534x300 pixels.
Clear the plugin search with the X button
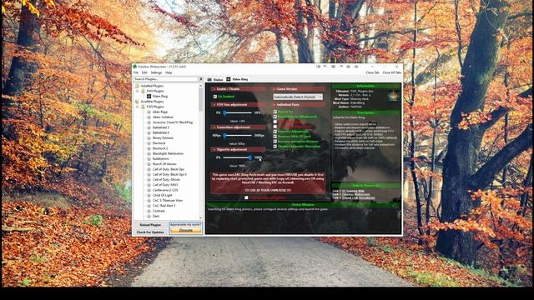(200, 79)
